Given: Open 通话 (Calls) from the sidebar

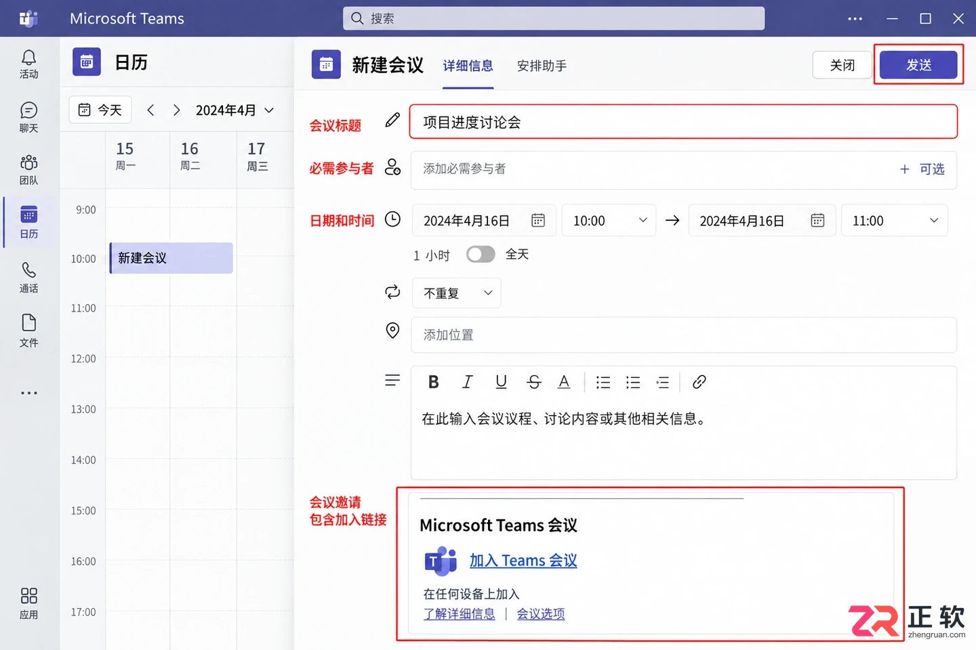Looking at the screenshot, I should 28,278.
